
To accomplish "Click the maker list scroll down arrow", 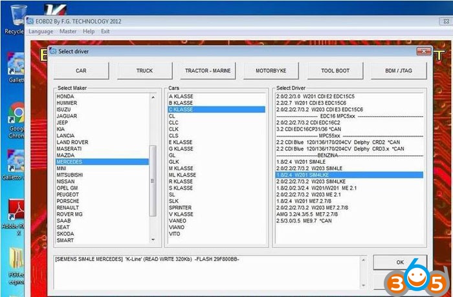I will (x=153, y=240).
